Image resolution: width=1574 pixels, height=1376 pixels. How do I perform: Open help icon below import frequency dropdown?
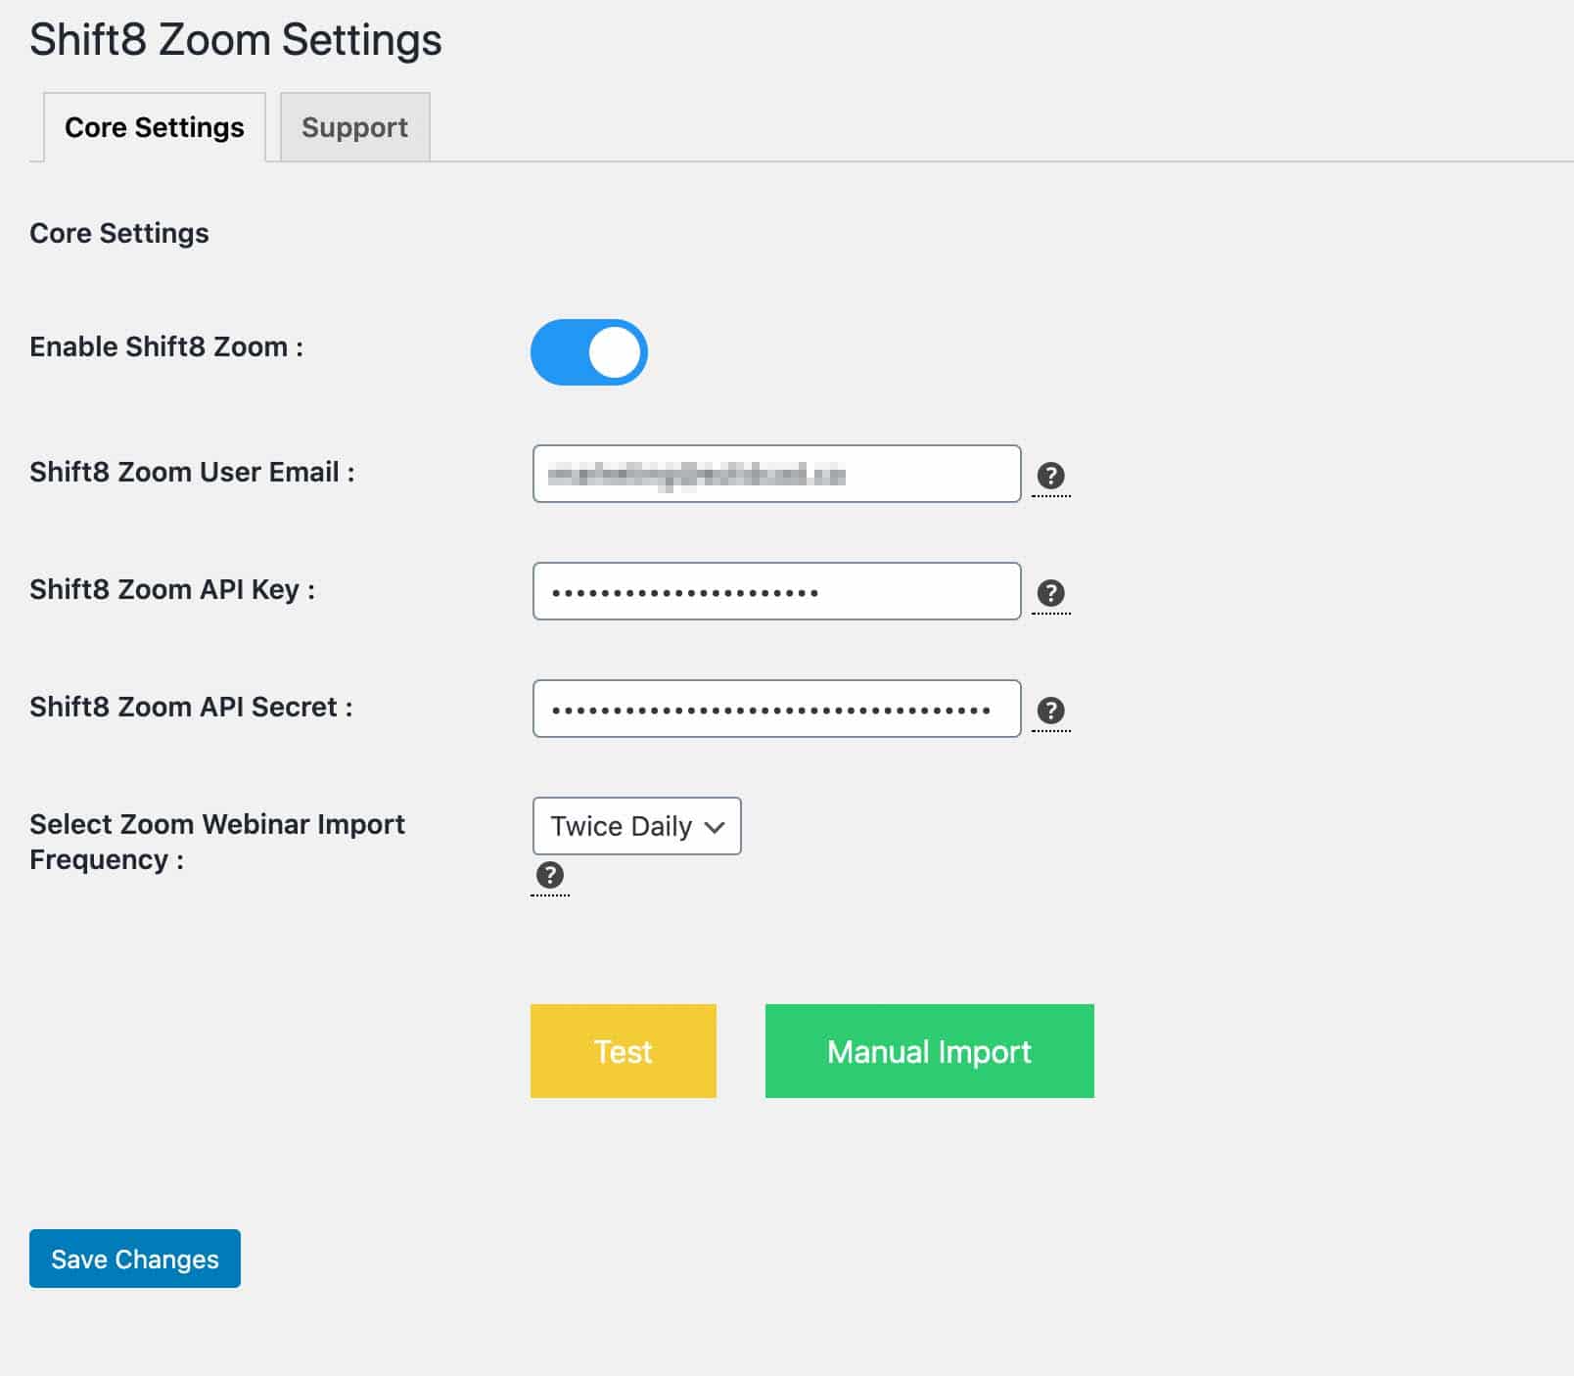550,875
